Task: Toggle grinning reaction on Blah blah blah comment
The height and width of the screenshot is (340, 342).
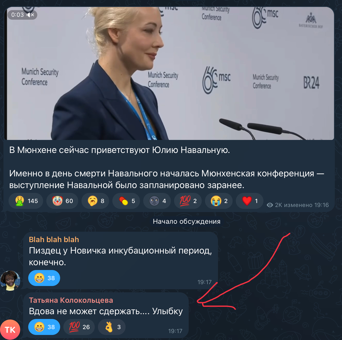Action: (44, 278)
